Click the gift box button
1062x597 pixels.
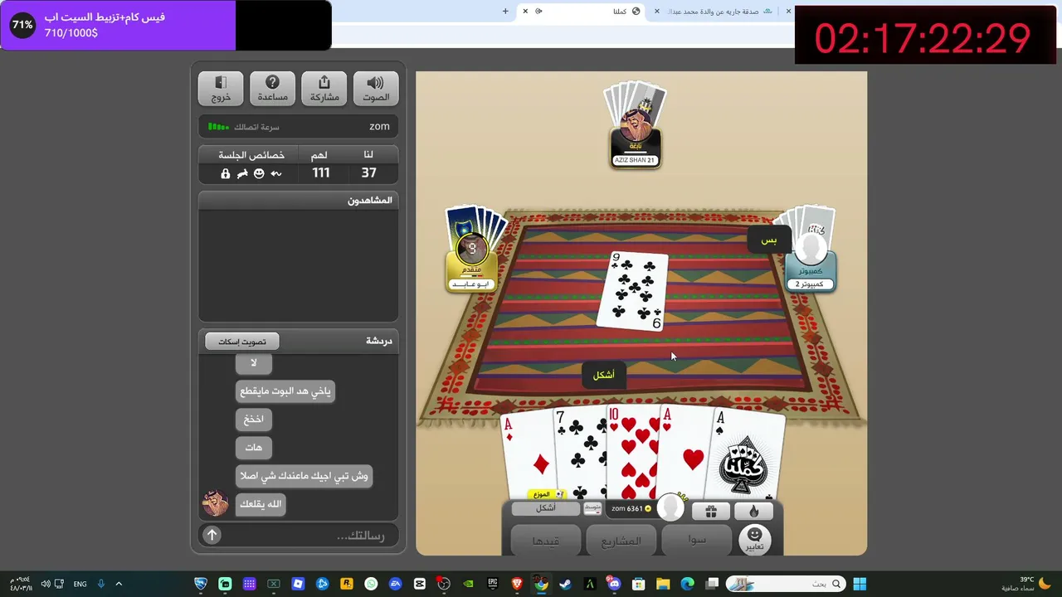[711, 512]
